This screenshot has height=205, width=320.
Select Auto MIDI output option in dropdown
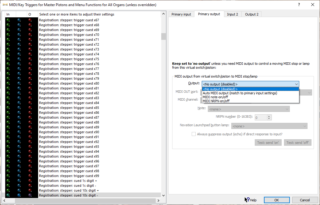point(240,93)
